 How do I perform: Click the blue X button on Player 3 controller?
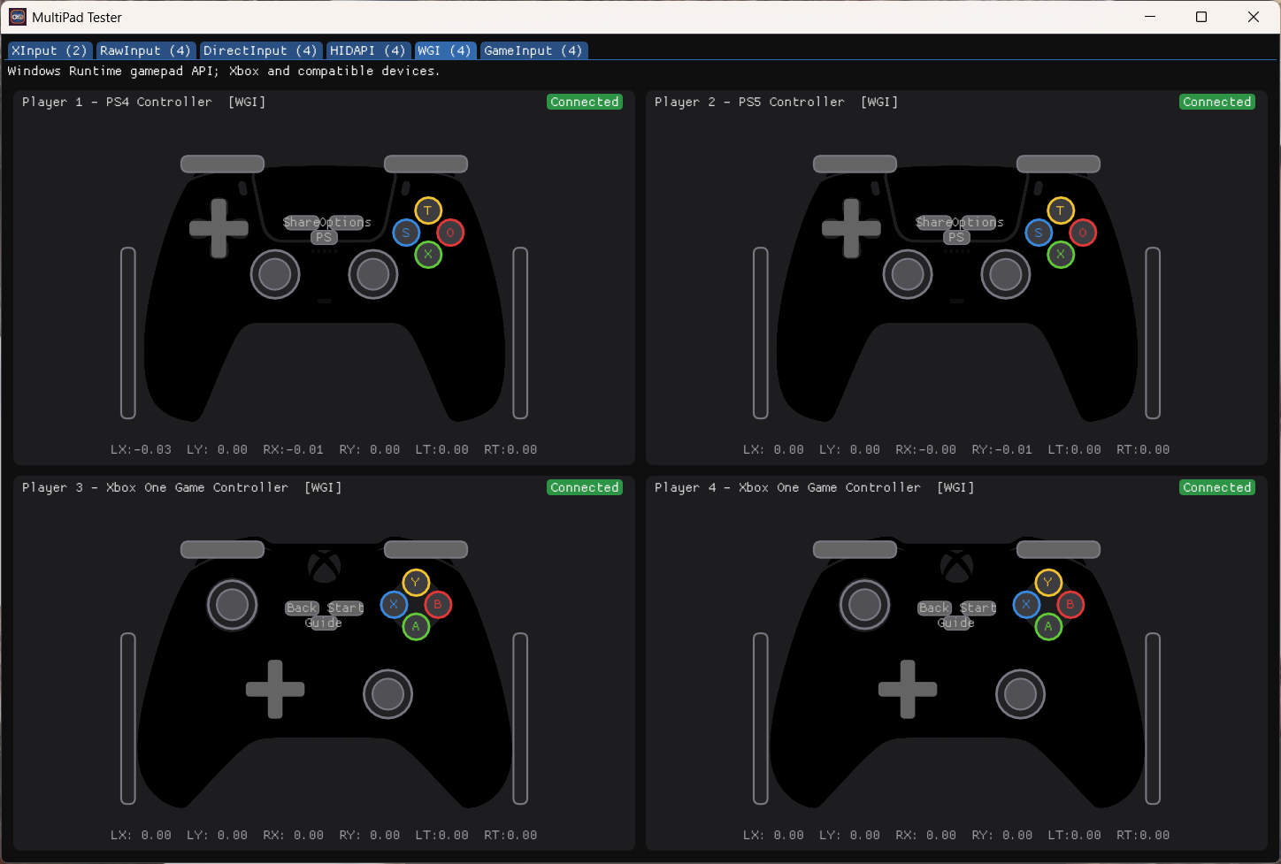[394, 604]
